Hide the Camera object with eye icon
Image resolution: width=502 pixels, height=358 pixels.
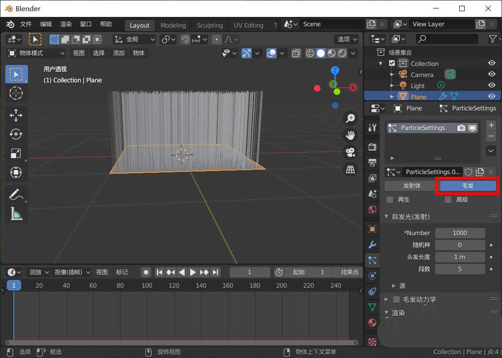[x=492, y=74]
